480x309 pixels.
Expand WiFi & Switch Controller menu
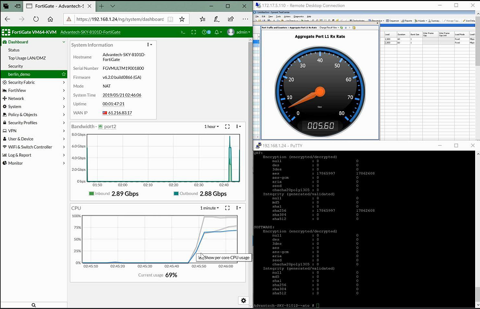click(x=33, y=147)
